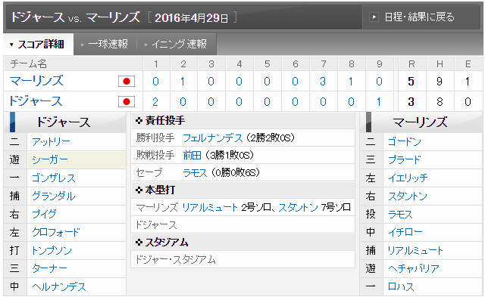Open Dodgers player プイグ
The width and height of the screenshot is (485, 300).
(x=45, y=214)
